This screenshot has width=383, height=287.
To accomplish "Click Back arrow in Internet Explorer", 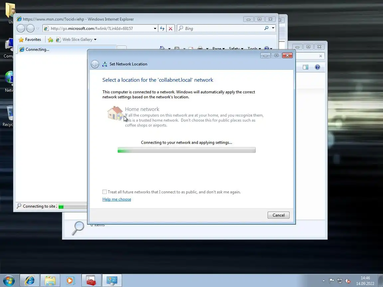I will click(21, 29).
